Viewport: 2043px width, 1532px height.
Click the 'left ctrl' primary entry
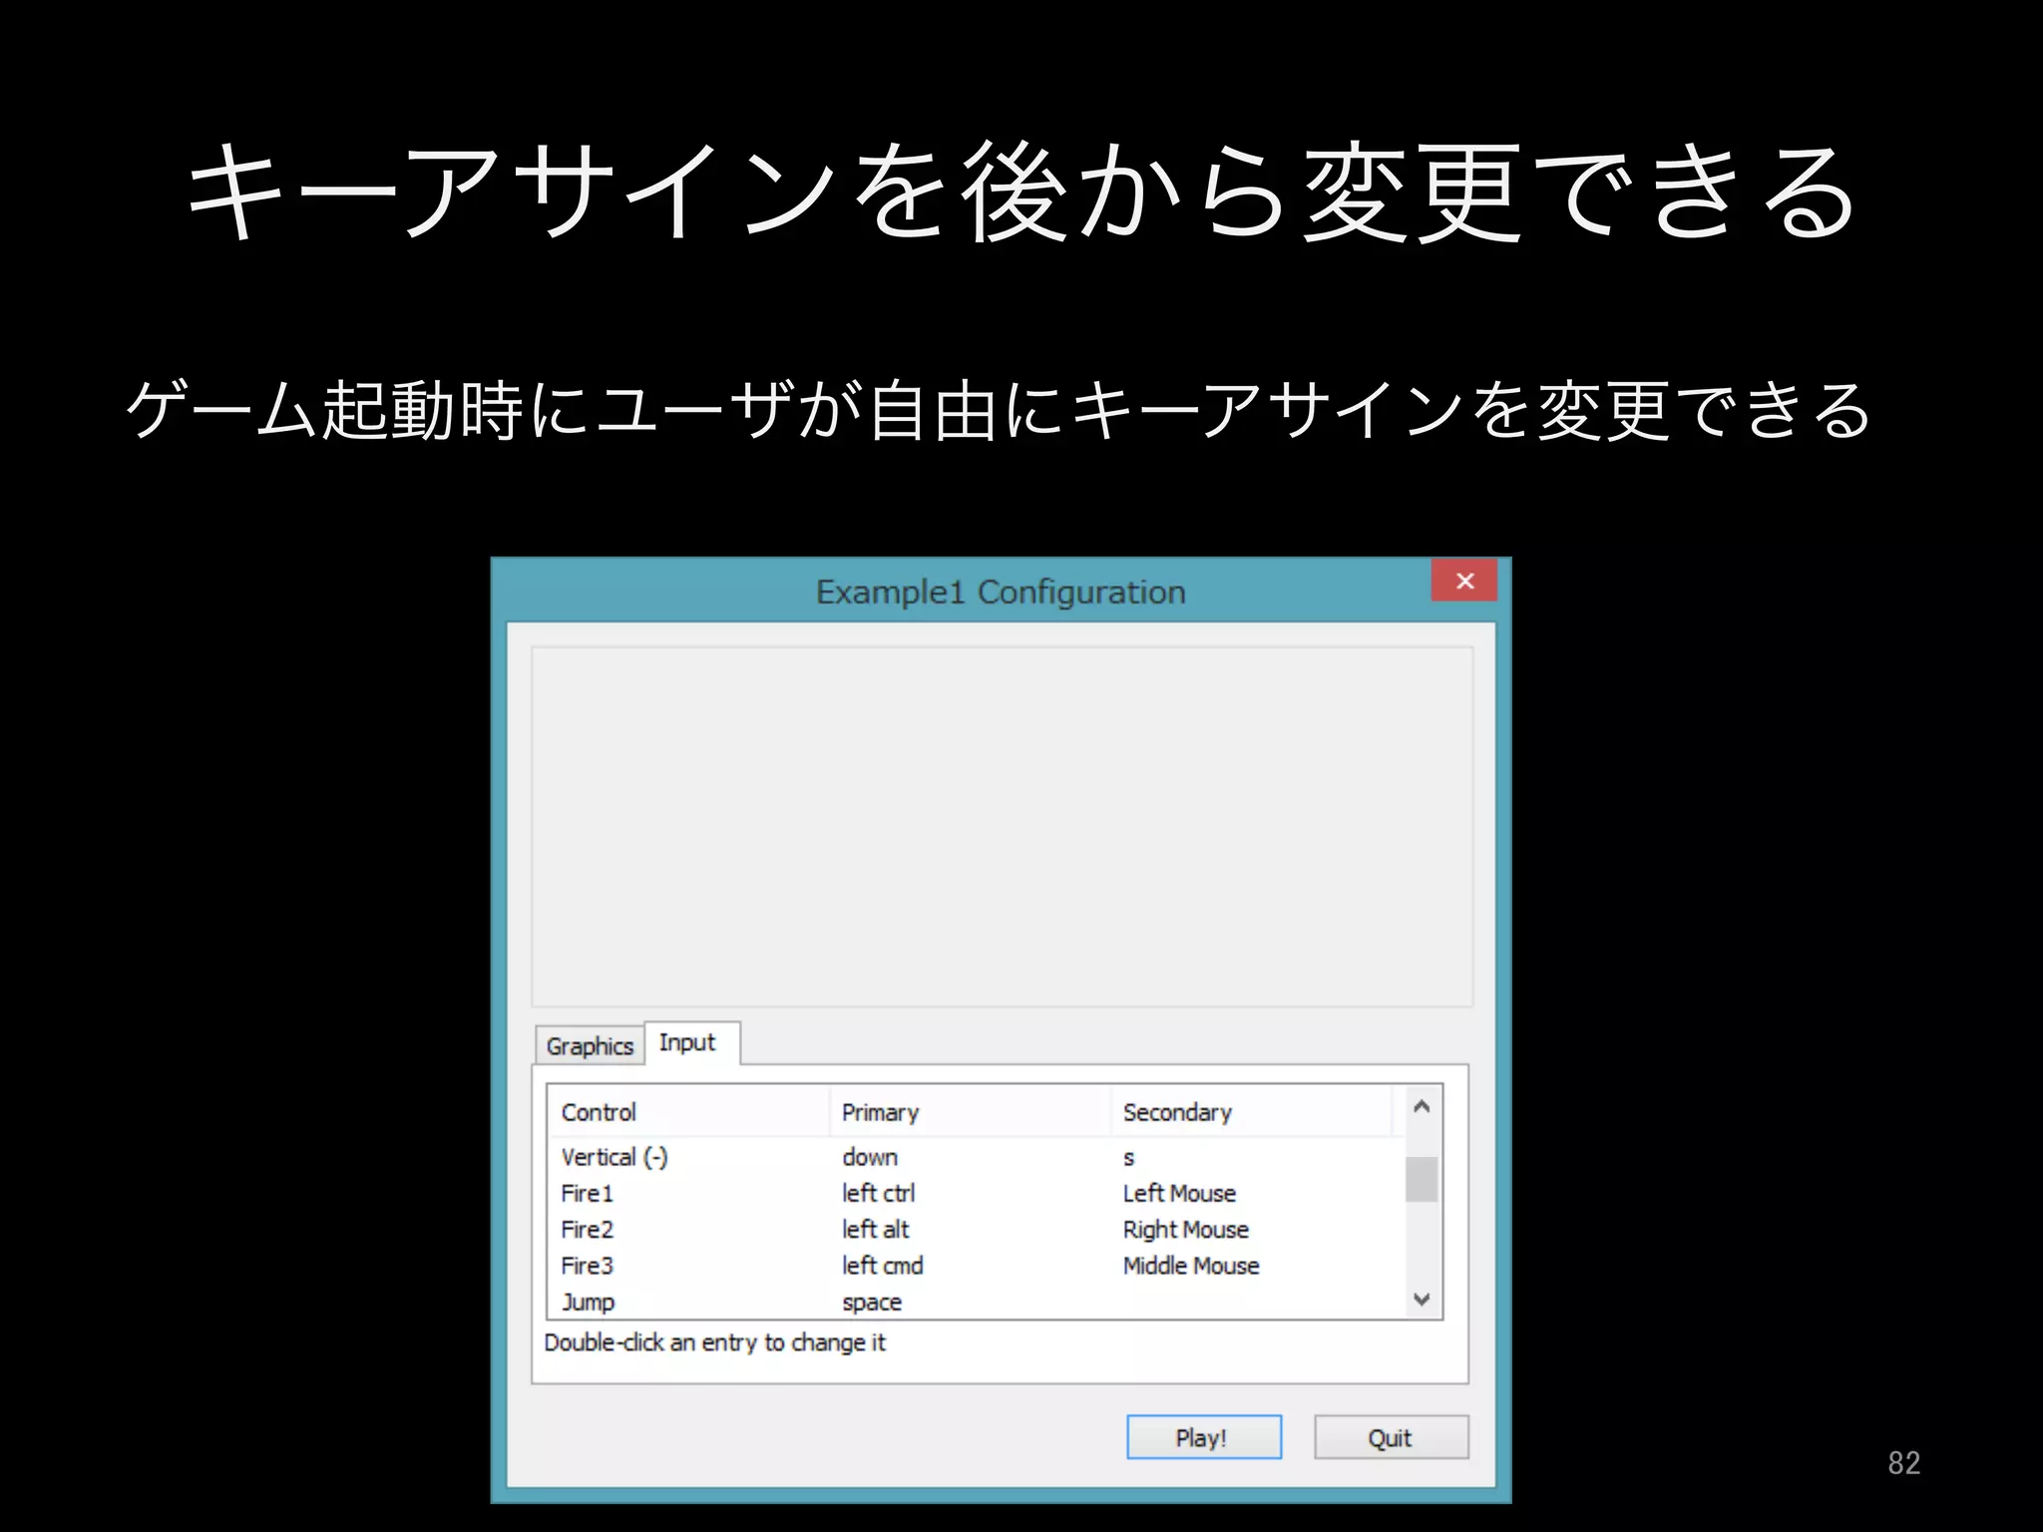tap(878, 1193)
